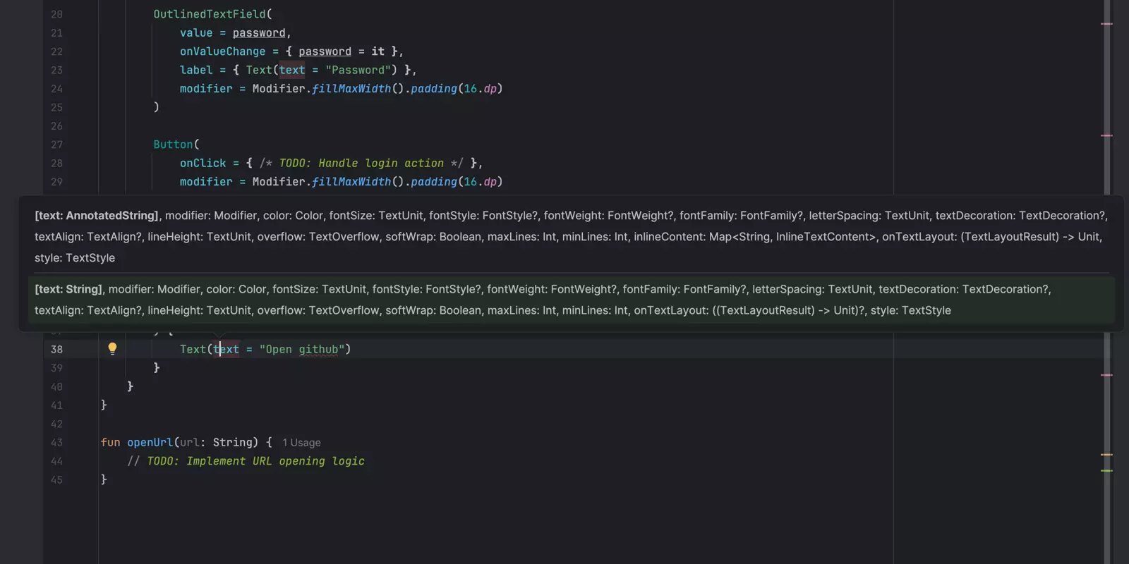Viewport: 1129px width, 564px height.
Task: Click fillMaxWidth on the line 24 modifier
Action: coord(351,89)
